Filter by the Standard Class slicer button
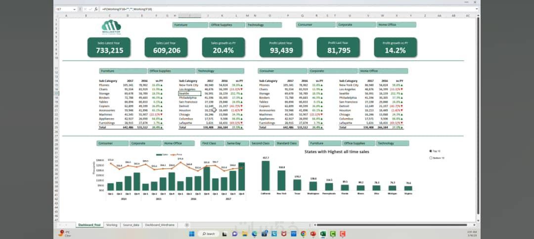This screenshot has height=239, width=534. (x=287, y=143)
